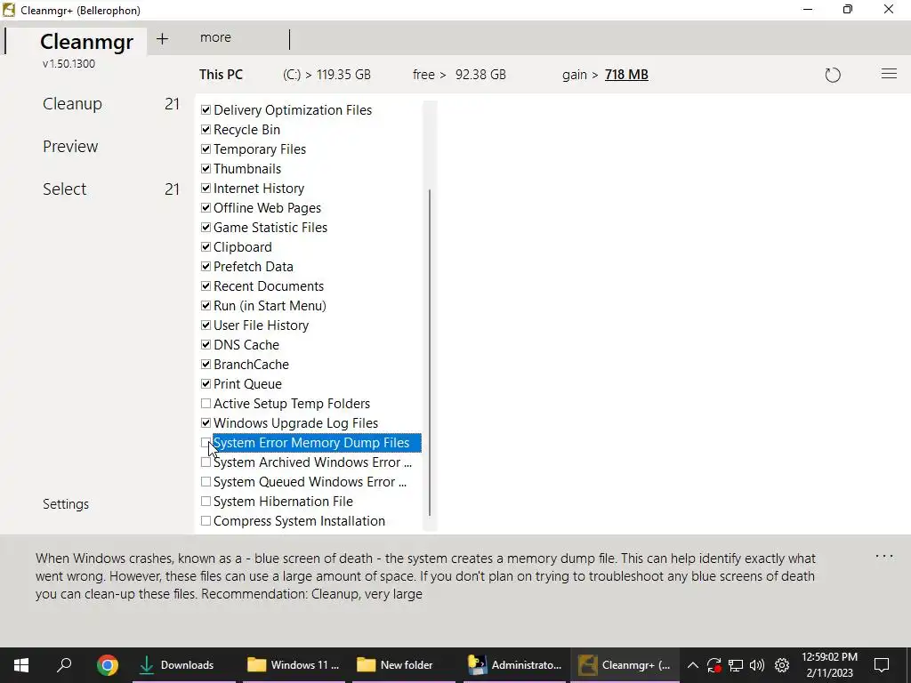
Task: Click Cleanmgr+ taskbar button
Action: [625, 665]
